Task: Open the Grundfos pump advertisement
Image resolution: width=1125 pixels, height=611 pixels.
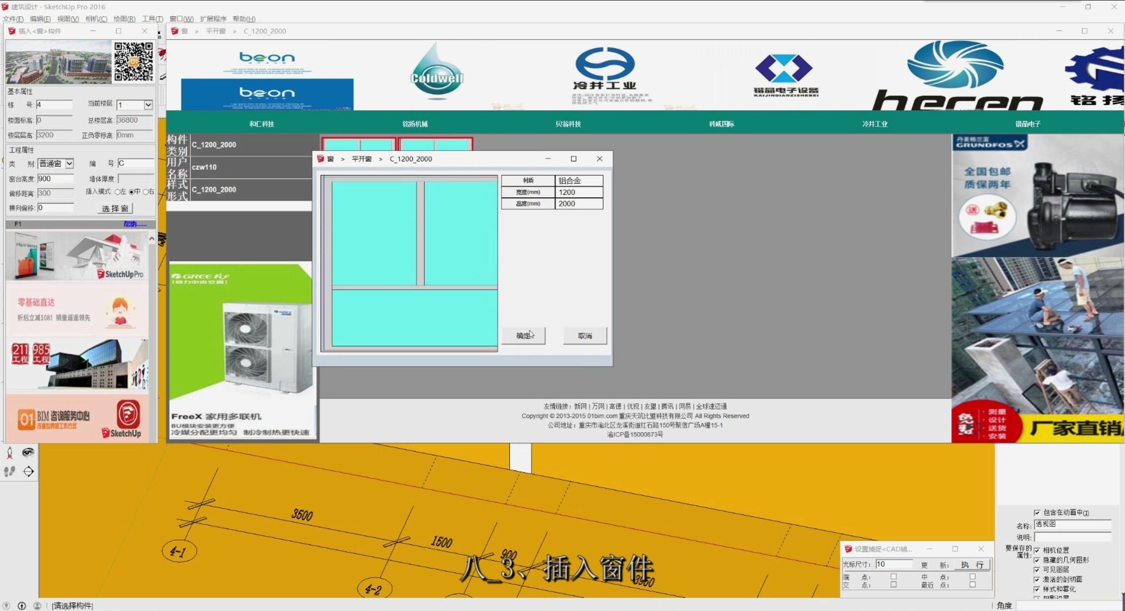Action: point(1037,195)
